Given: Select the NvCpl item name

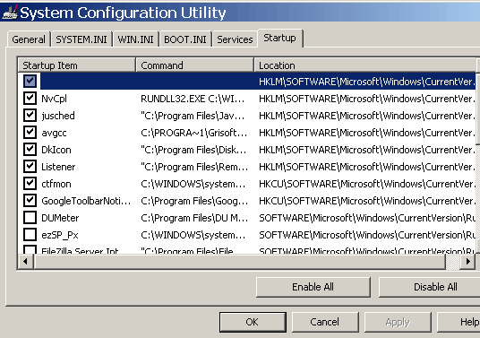Looking at the screenshot, I should click(55, 99).
